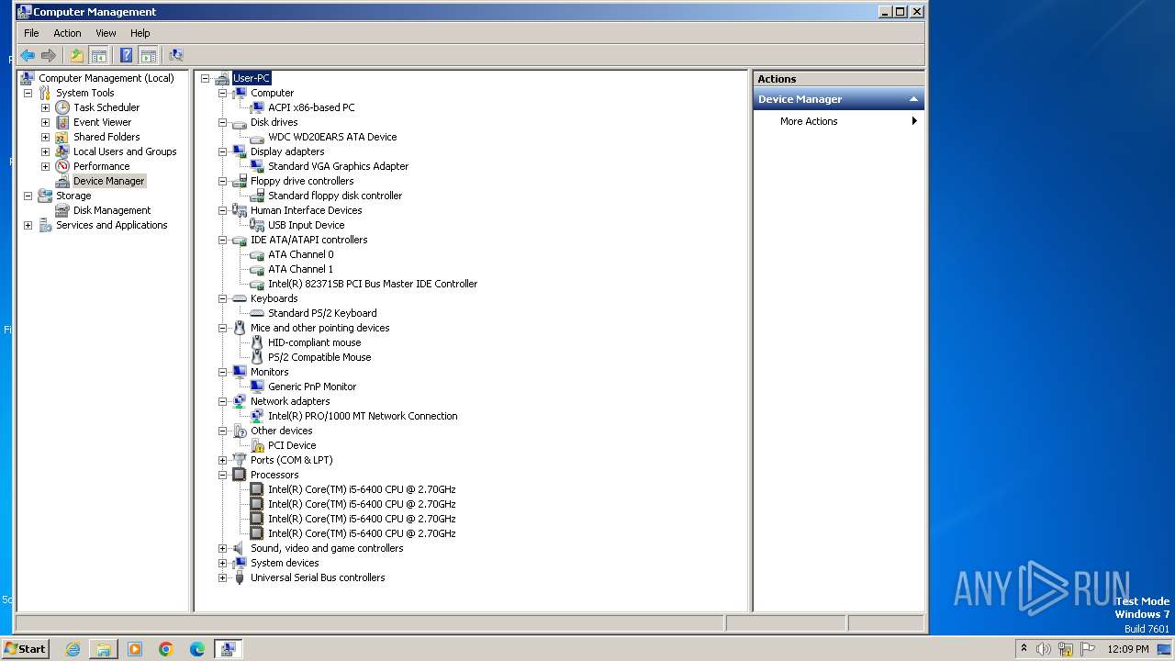Image resolution: width=1175 pixels, height=661 pixels.
Task: Select Intel(R) 82371SB PCI Bus Master IDE Controller
Action: click(x=373, y=284)
